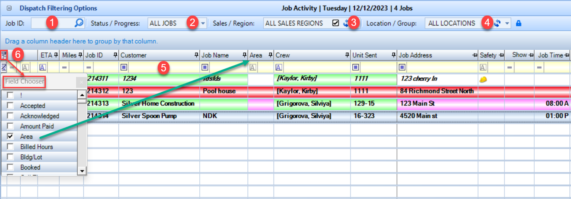Check the Bldg/Lot field checkbox
This screenshot has width=571, height=199.
coord(10,157)
